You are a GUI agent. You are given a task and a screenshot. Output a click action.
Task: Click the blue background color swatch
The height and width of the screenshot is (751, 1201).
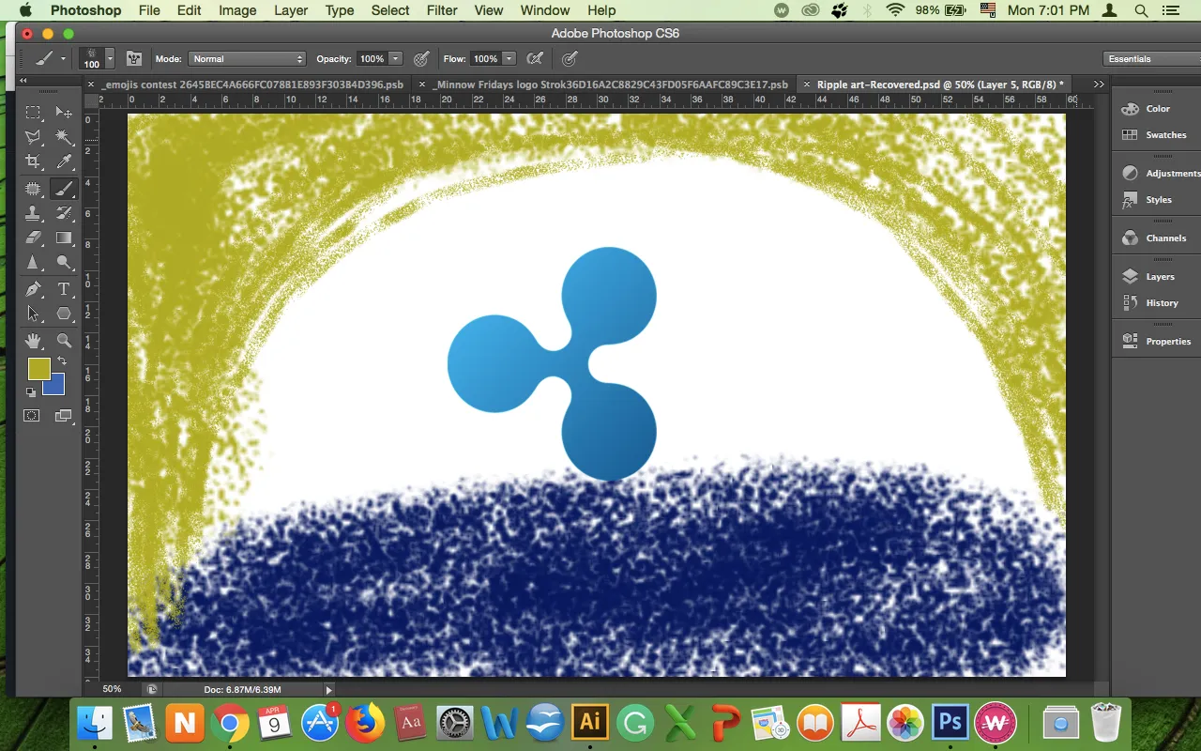(57, 387)
